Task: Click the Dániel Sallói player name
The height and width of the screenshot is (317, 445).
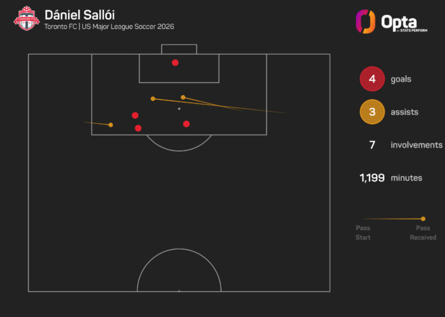Action: (x=80, y=15)
